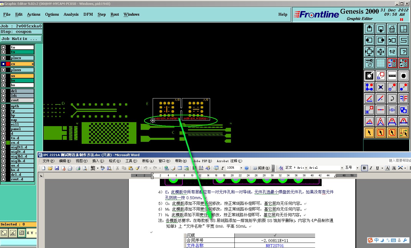Click the crossed X point delete tool icon
Image resolution: width=411 pixels, height=248 pixels.
click(381, 87)
